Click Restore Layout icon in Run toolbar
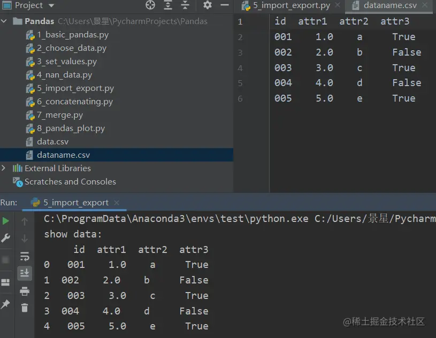 click(5, 282)
